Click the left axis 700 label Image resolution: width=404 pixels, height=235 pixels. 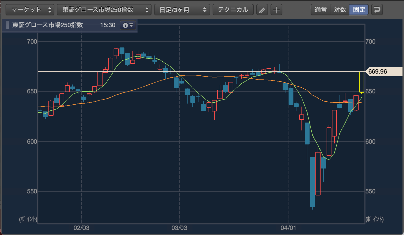31,41
